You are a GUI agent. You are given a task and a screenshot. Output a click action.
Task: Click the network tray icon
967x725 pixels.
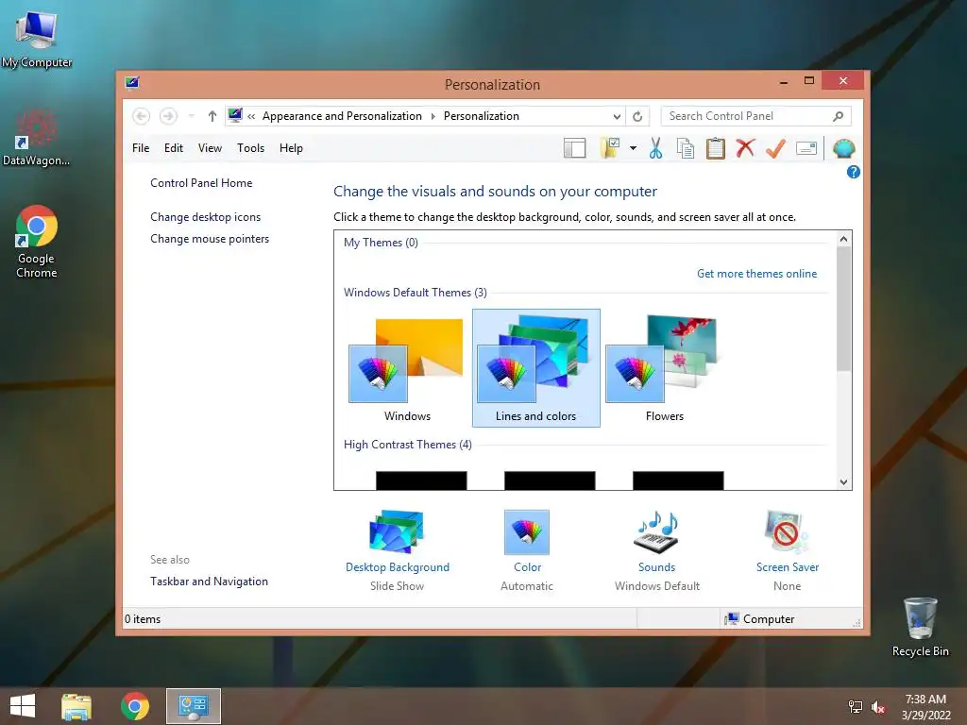click(856, 707)
